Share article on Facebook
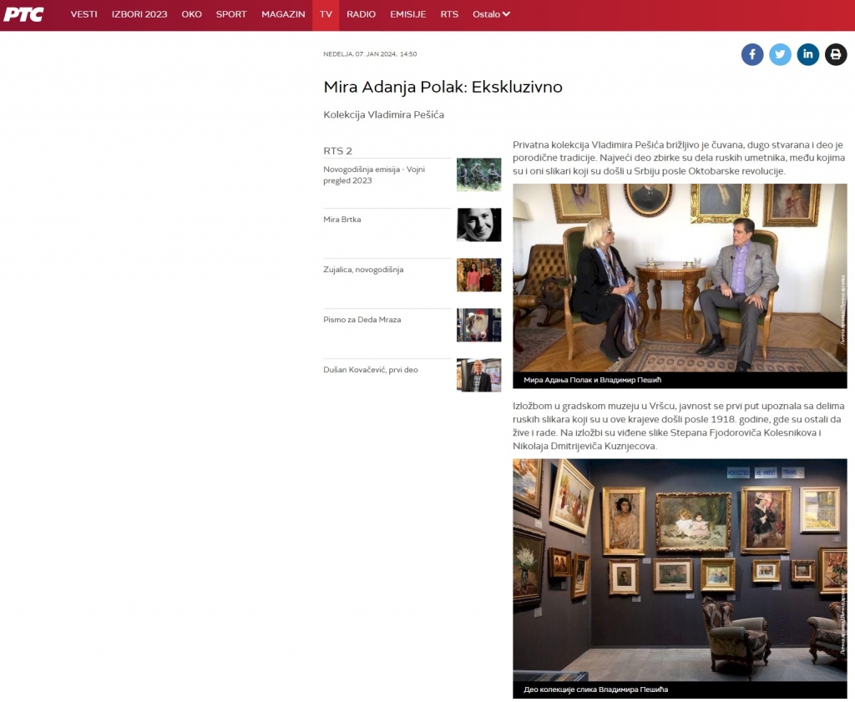855x702 pixels. pyautogui.click(x=752, y=55)
